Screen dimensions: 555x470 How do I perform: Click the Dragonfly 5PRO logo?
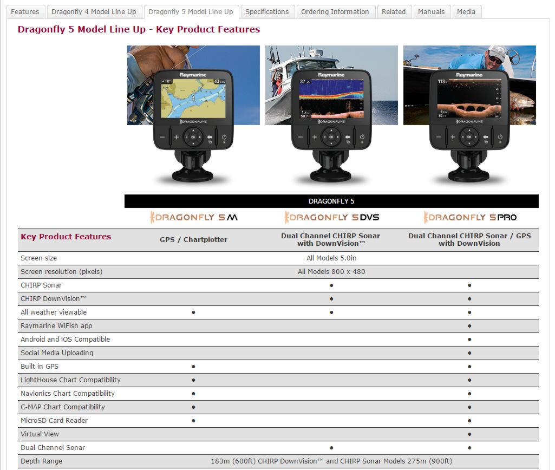click(x=469, y=217)
